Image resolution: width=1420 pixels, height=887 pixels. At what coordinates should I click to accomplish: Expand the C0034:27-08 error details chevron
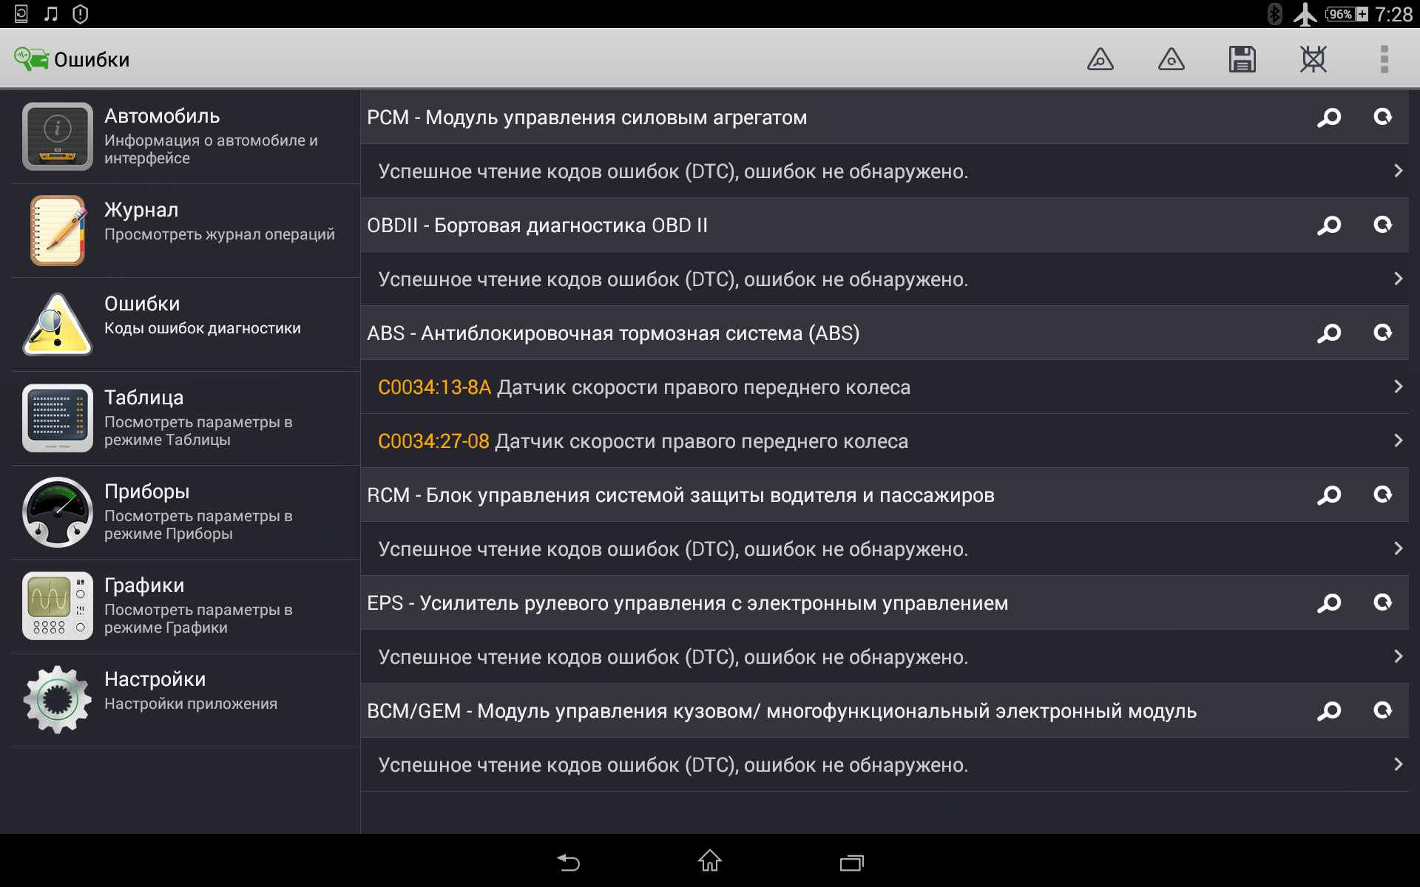click(x=1397, y=441)
